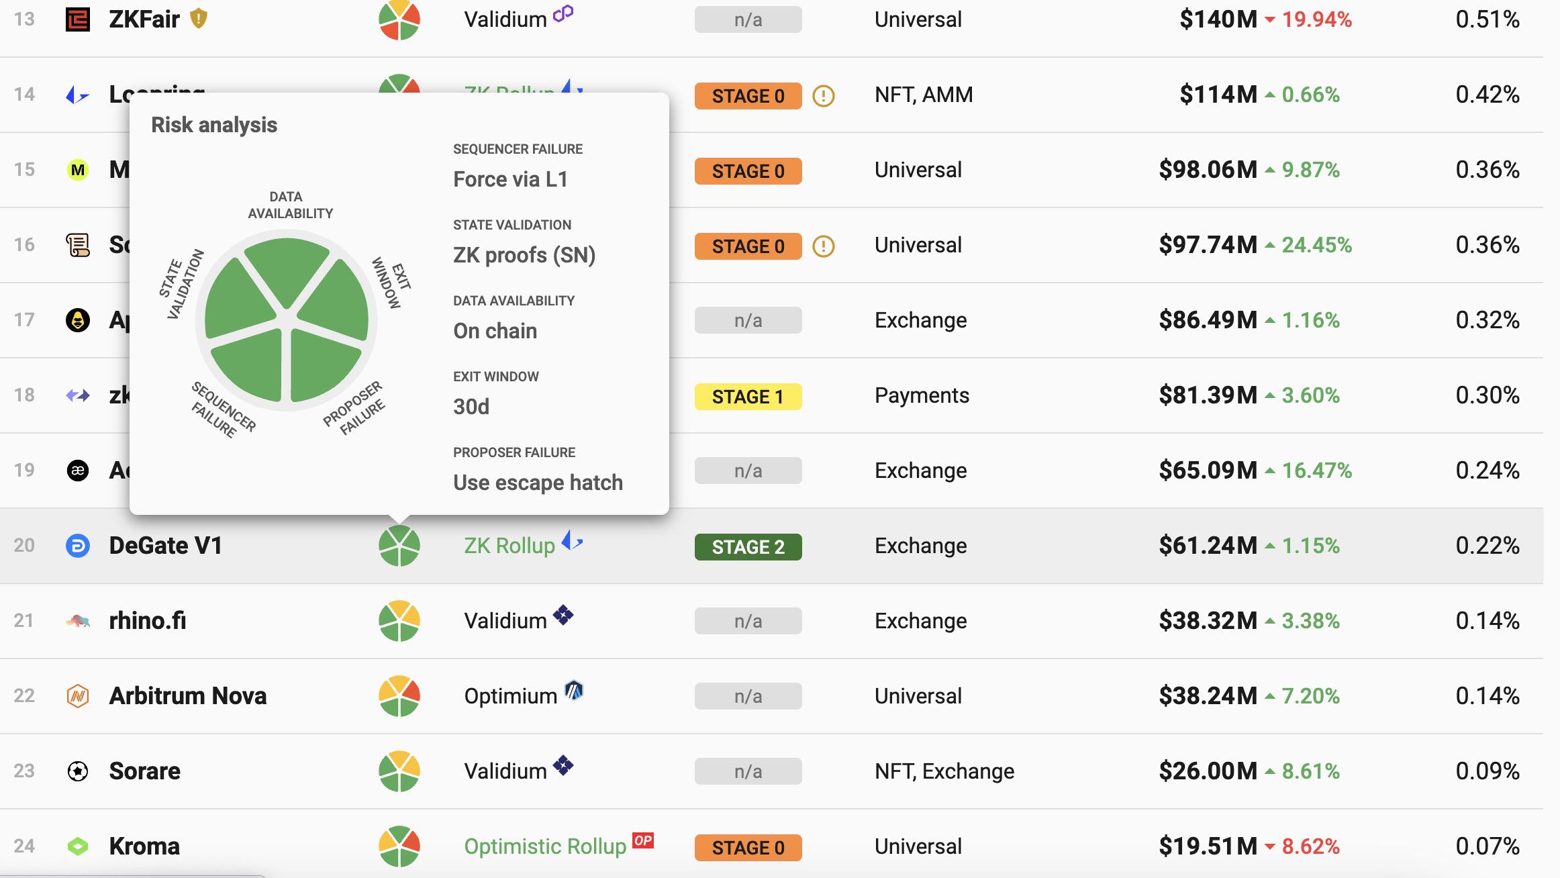This screenshot has width=1560, height=878.
Task: Click the n/a stage badge for Arbitrum Nova
Action: pyautogui.click(x=748, y=697)
